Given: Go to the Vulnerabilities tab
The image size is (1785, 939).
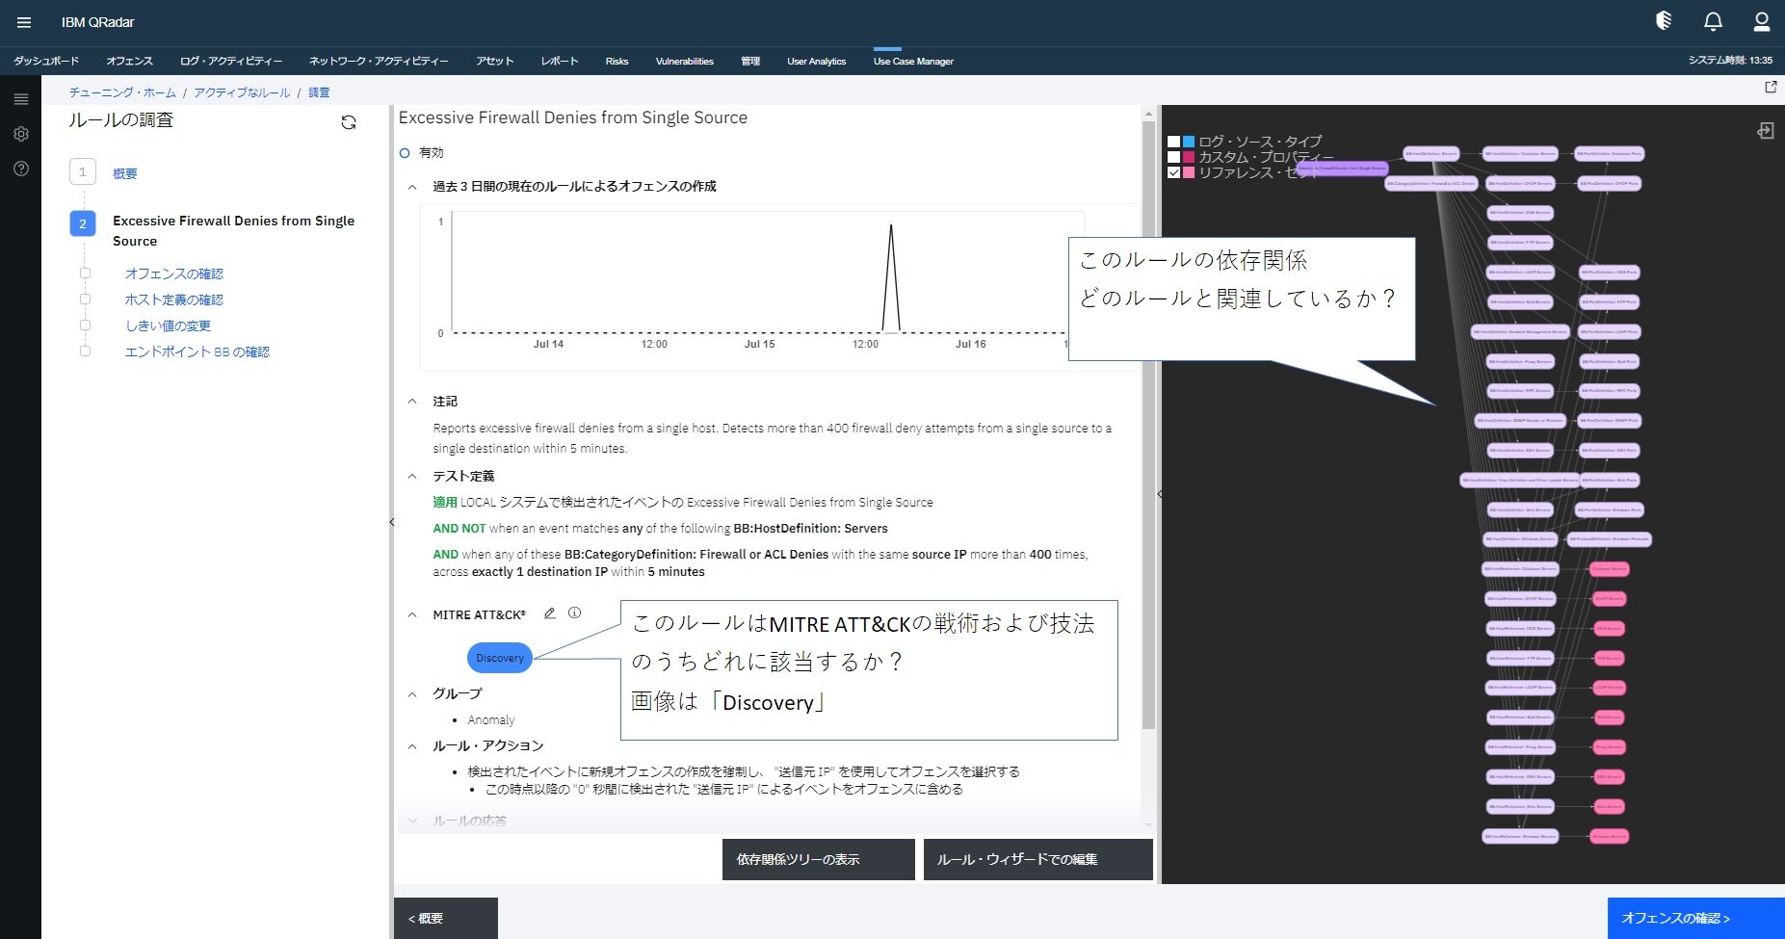Looking at the screenshot, I should coord(685,61).
